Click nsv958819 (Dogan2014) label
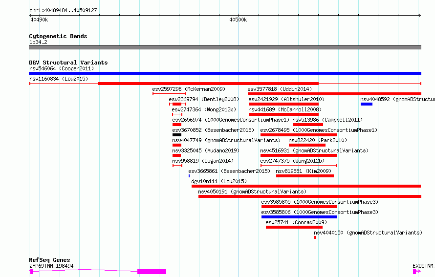435x277 pixels. tap(203, 161)
